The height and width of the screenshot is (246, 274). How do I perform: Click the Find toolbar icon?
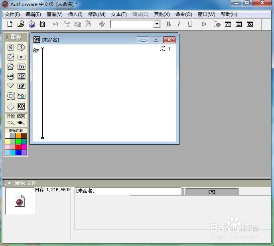102,24
